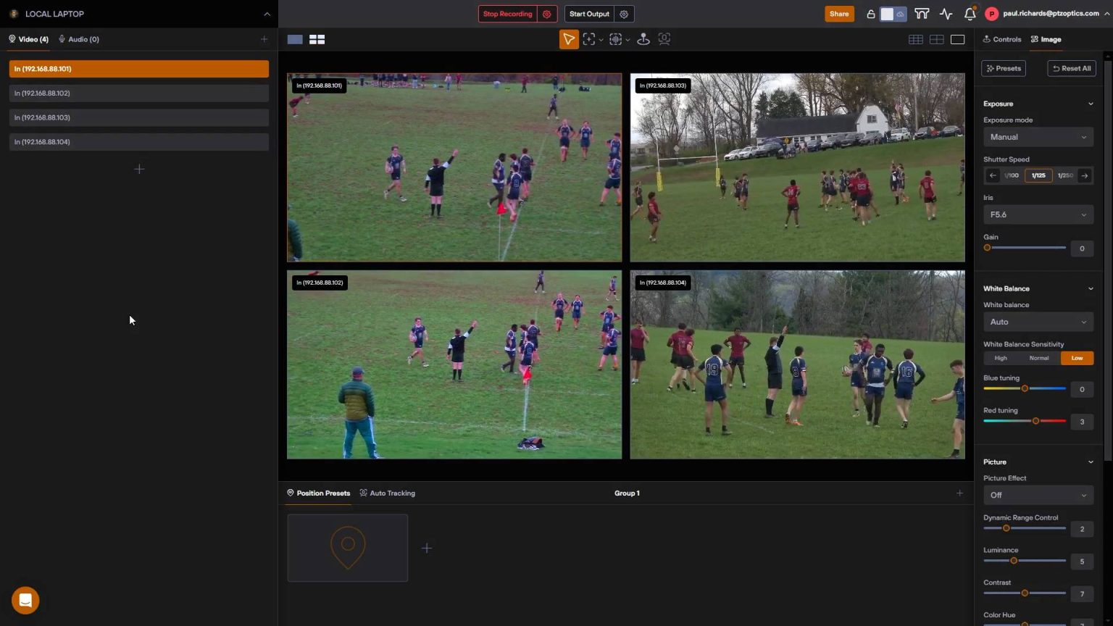Image resolution: width=1113 pixels, height=626 pixels.
Task: Add a new video source with top plus
Action: click(264, 39)
